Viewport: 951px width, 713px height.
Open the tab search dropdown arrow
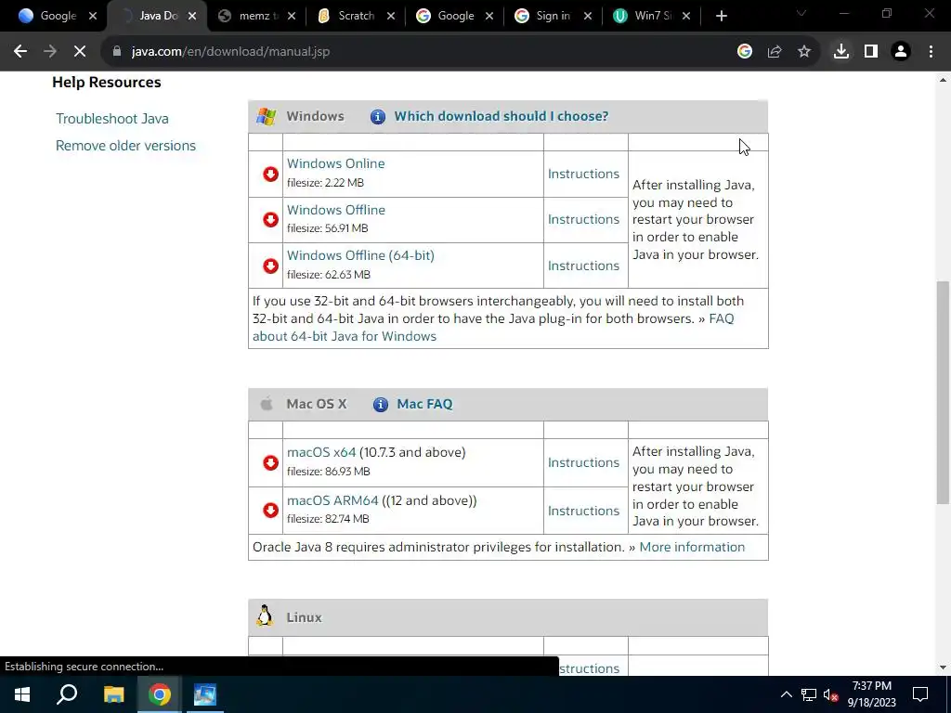[801, 13]
